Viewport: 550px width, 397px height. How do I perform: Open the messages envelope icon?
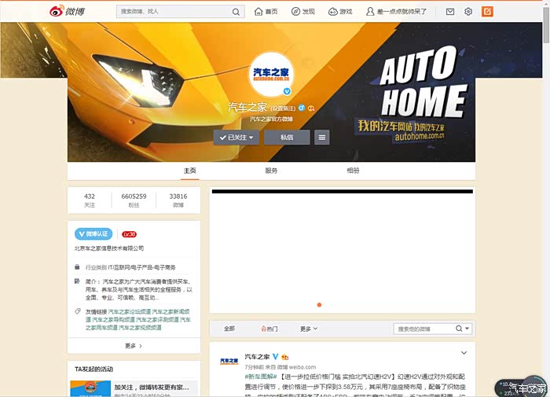click(450, 12)
